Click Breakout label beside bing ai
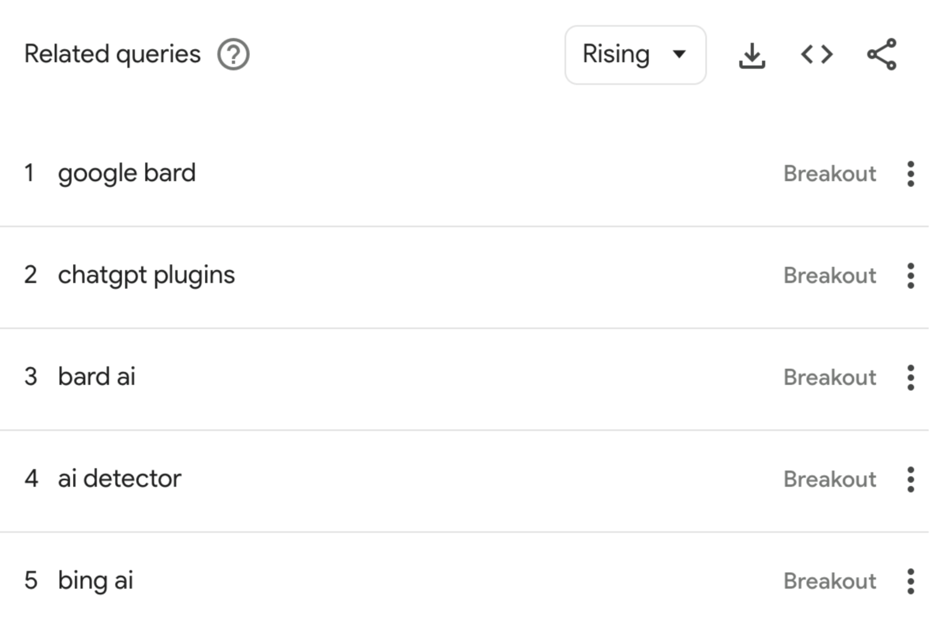This screenshot has width=938, height=626. (x=829, y=580)
